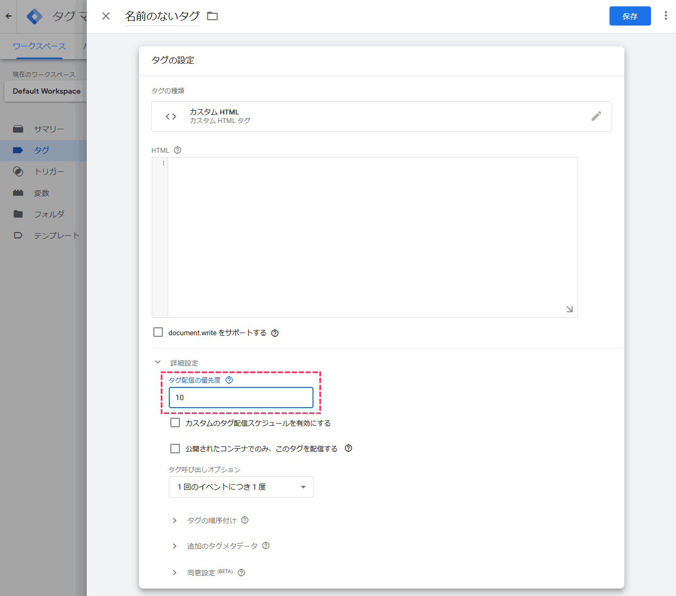Image resolution: width=676 pixels, height=596 pixels.
Task: Close the tag editor with X icon
Action: (106, 16)
